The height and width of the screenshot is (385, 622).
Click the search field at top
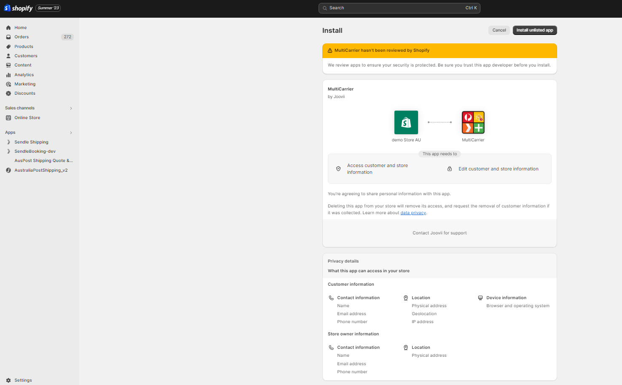tap(399, 8)
